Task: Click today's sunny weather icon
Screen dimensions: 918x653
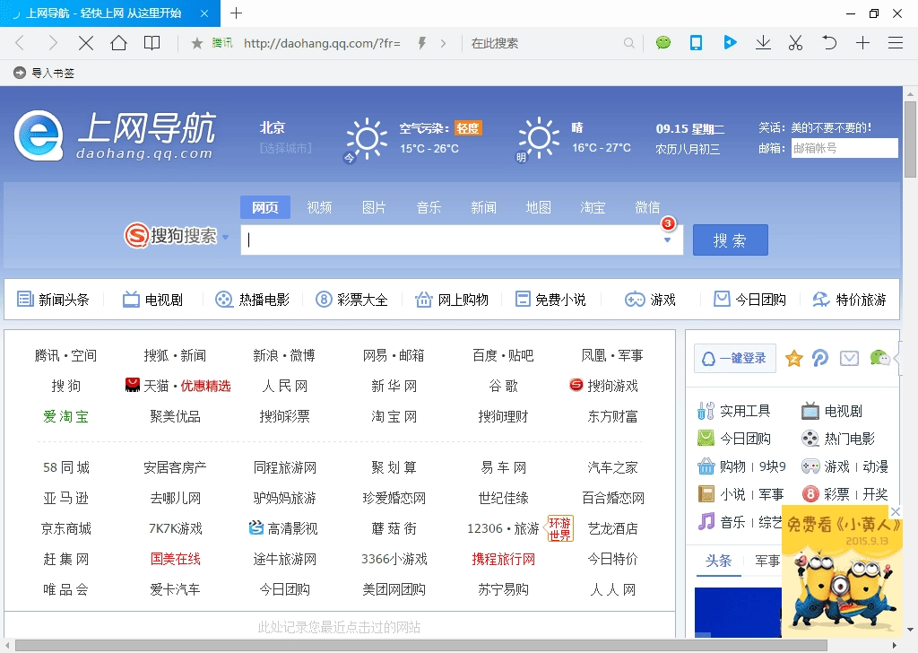Action: pyautogui.click(x=366, y=139)
